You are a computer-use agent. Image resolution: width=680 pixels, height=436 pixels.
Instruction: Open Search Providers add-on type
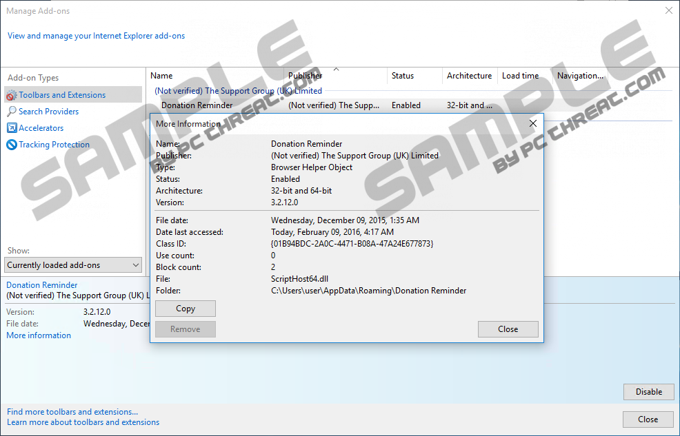[x=48, y=112]
